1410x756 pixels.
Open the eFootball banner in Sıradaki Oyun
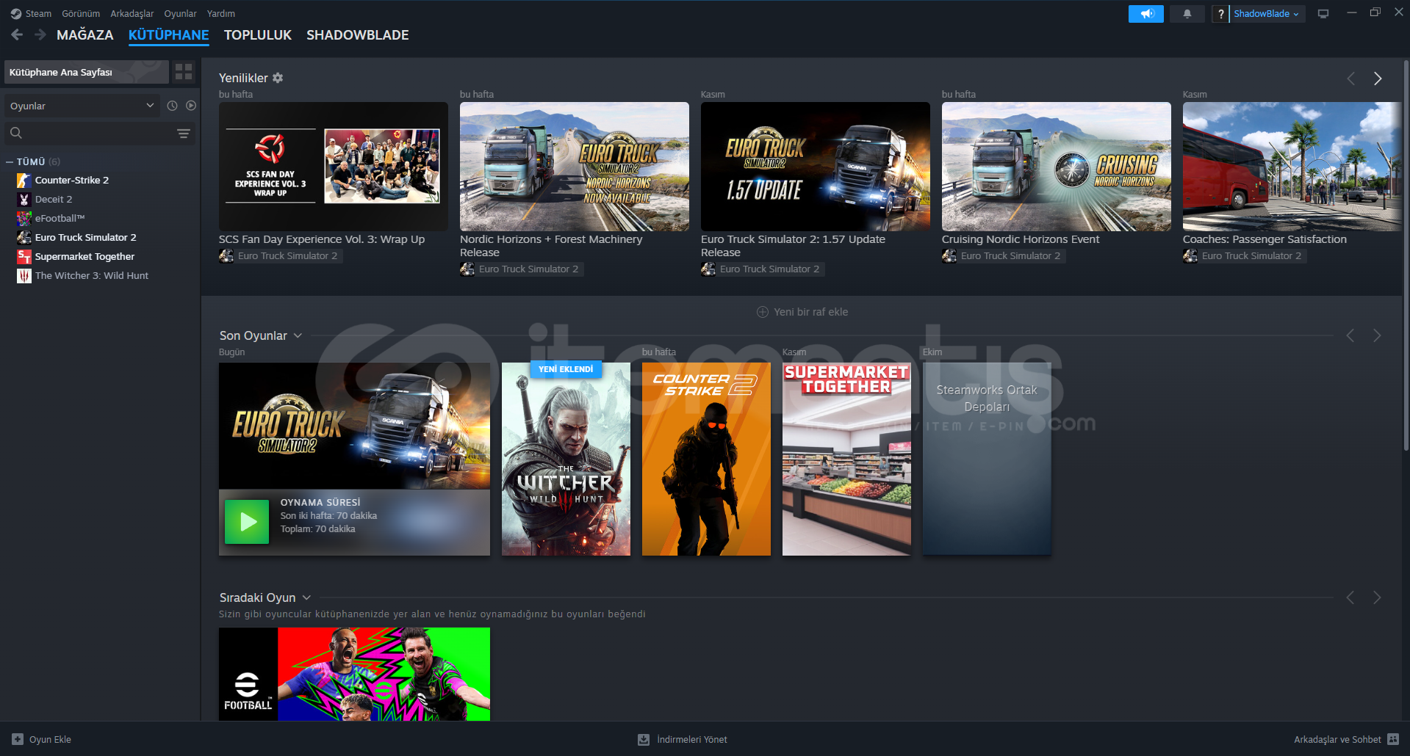(354, 674)
